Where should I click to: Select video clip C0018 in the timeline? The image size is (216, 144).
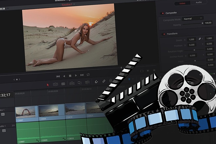point(76,111)
